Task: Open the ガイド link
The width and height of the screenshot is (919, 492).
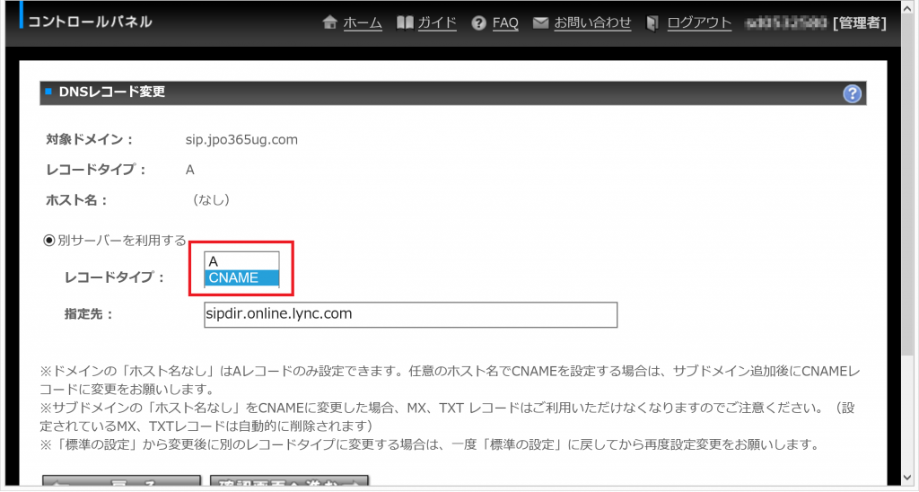Action: pos(437,22)
